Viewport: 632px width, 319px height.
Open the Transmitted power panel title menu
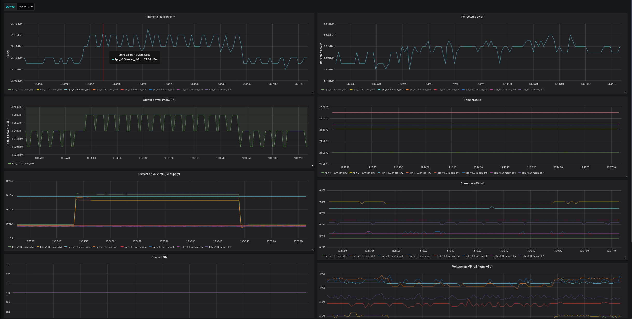(160, 16)
